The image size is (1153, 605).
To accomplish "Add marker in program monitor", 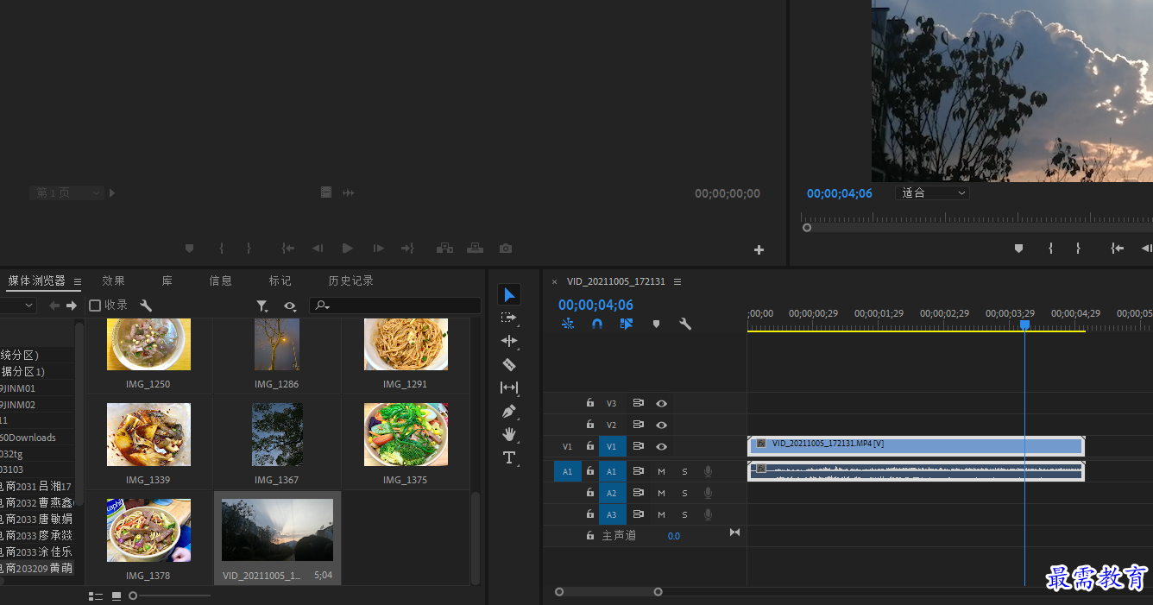I will pos(1018,249).
